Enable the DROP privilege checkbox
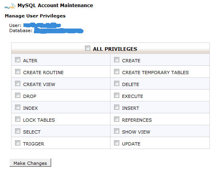The width and height of the screenshot is (217, 170). 17,96
